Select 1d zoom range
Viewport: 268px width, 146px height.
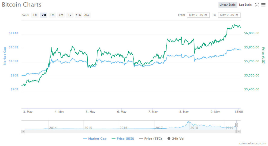pos(35,15)
